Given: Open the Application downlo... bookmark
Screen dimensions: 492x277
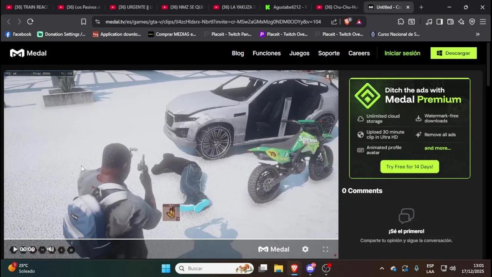Looking at the screenshot, I should click(x=117, y=34).
